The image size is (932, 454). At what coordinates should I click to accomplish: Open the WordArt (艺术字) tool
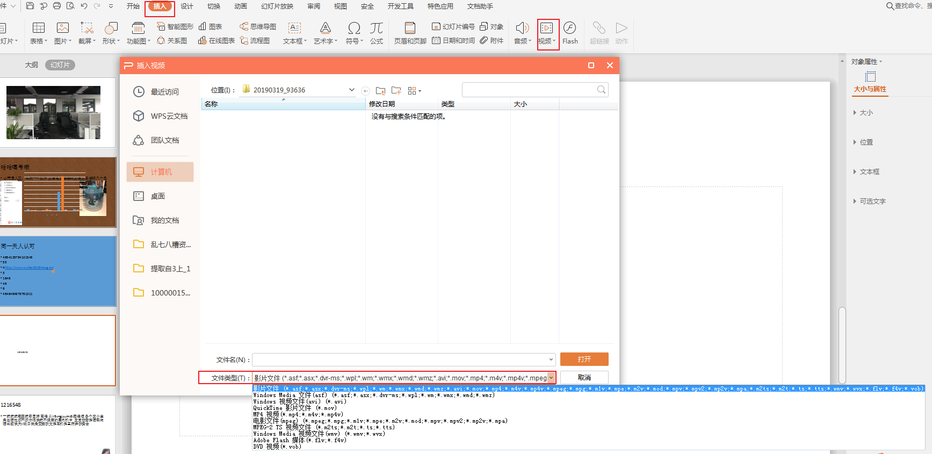[x=326, y=33]
